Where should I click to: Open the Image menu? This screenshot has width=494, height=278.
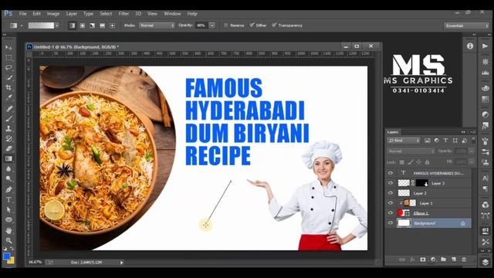pos(53,14)
